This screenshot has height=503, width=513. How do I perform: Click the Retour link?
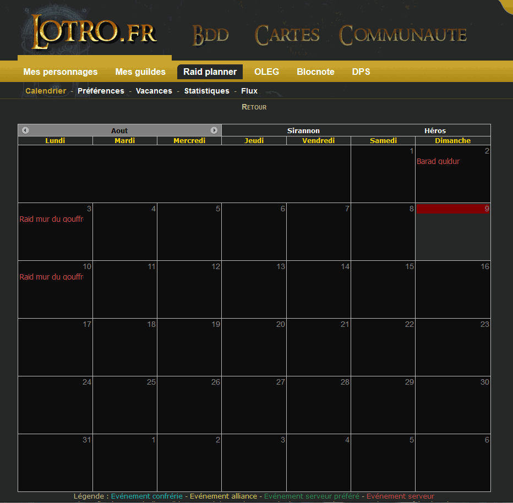point(254,107)
